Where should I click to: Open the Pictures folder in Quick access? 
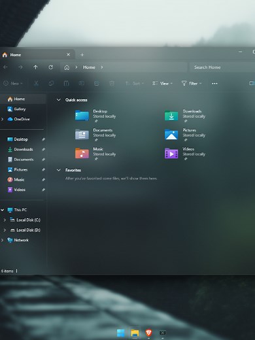[185, 134]
